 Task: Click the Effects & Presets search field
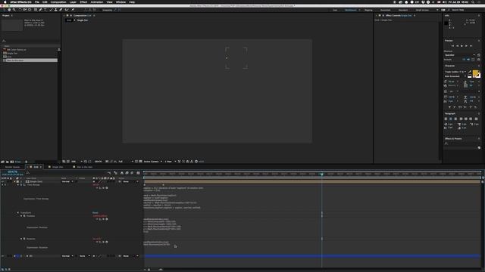462,143
